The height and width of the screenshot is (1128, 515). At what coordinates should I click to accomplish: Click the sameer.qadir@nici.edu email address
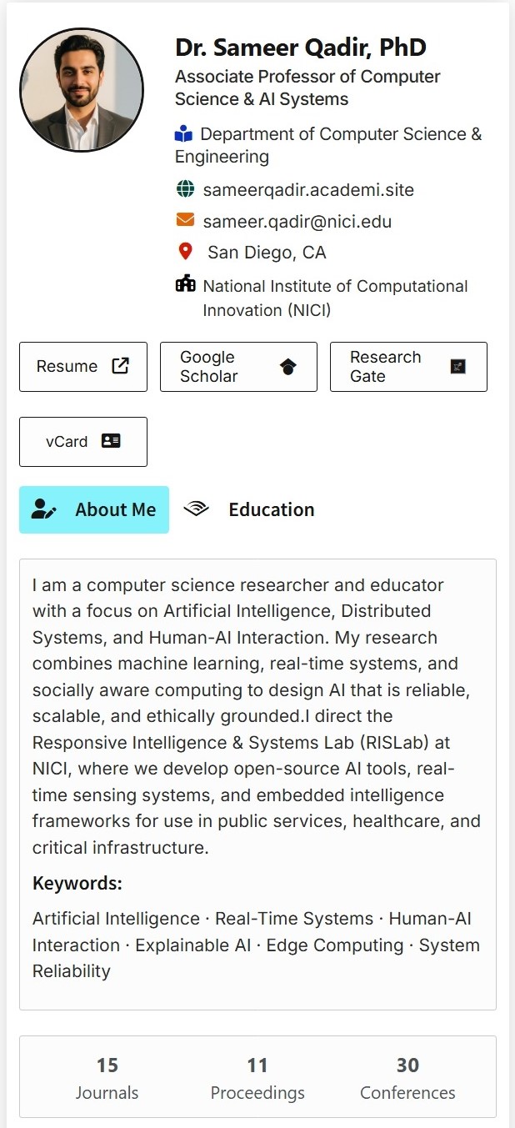[297, 221]
